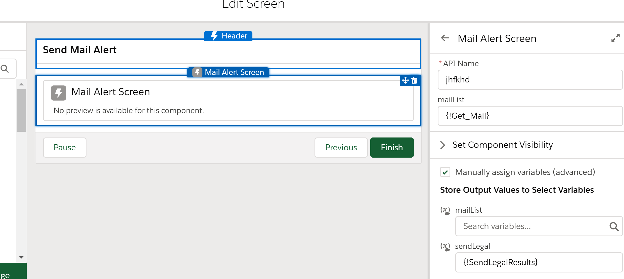The image size is (624, 279).
Task: Click the left panel scrollbar thumb
Action: click(x=21, y=110)
